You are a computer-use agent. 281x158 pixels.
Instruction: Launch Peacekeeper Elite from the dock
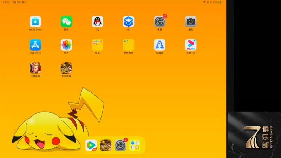pos(106,145)
